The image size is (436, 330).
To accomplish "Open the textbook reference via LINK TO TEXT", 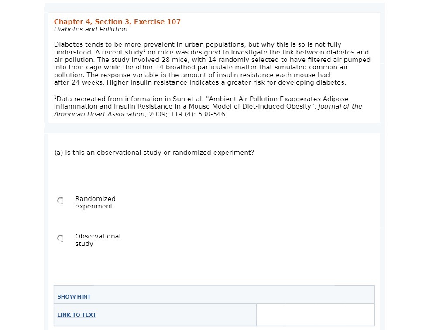I will (76, 315).
